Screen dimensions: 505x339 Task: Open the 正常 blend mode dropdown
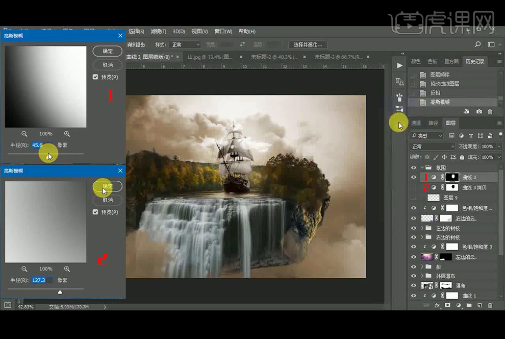tap(431, 147)
